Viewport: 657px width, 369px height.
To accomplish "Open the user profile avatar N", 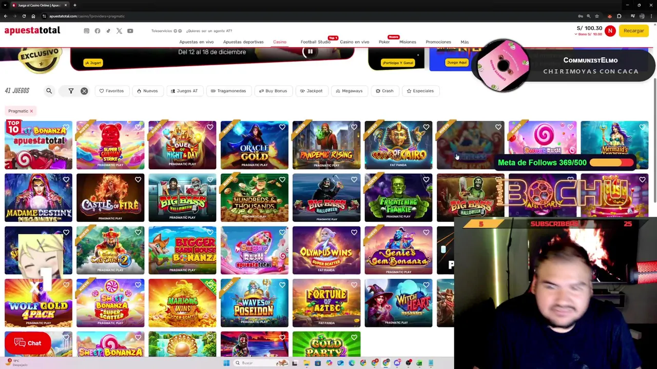I will 610,31.
